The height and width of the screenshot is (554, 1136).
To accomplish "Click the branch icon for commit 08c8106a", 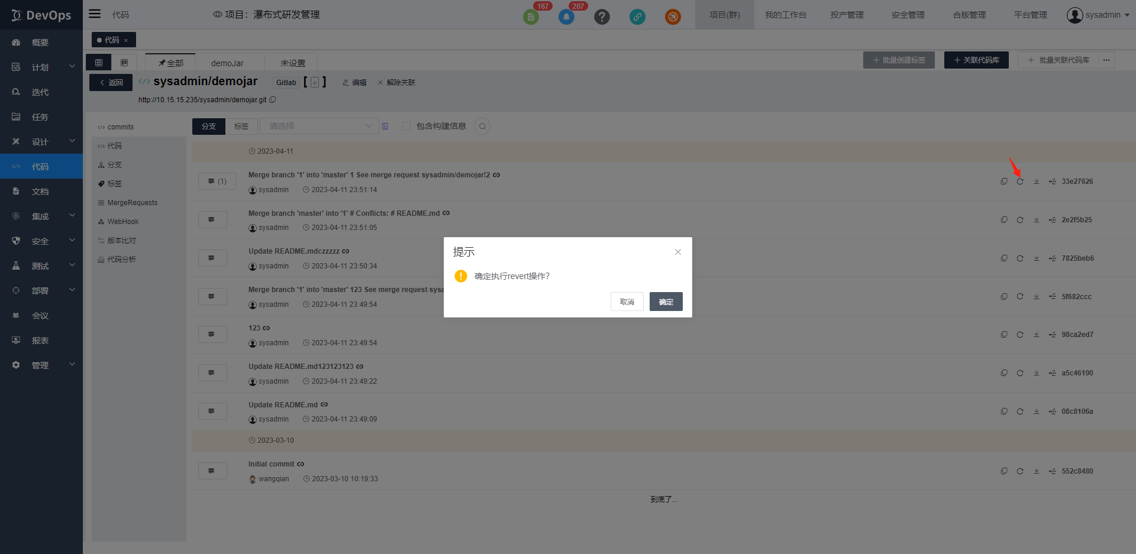I will pos(1052,412).
